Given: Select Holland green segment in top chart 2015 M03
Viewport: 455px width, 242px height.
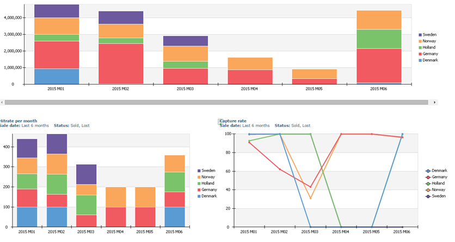Looking at the screenshot, I should [186, 65].
